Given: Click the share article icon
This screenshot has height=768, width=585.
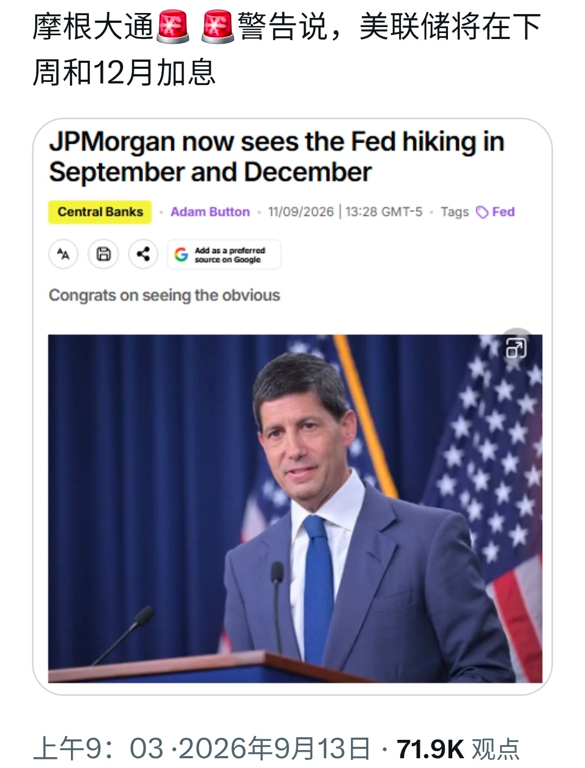Looking at the screenshot, I should [x=143, y=254].
